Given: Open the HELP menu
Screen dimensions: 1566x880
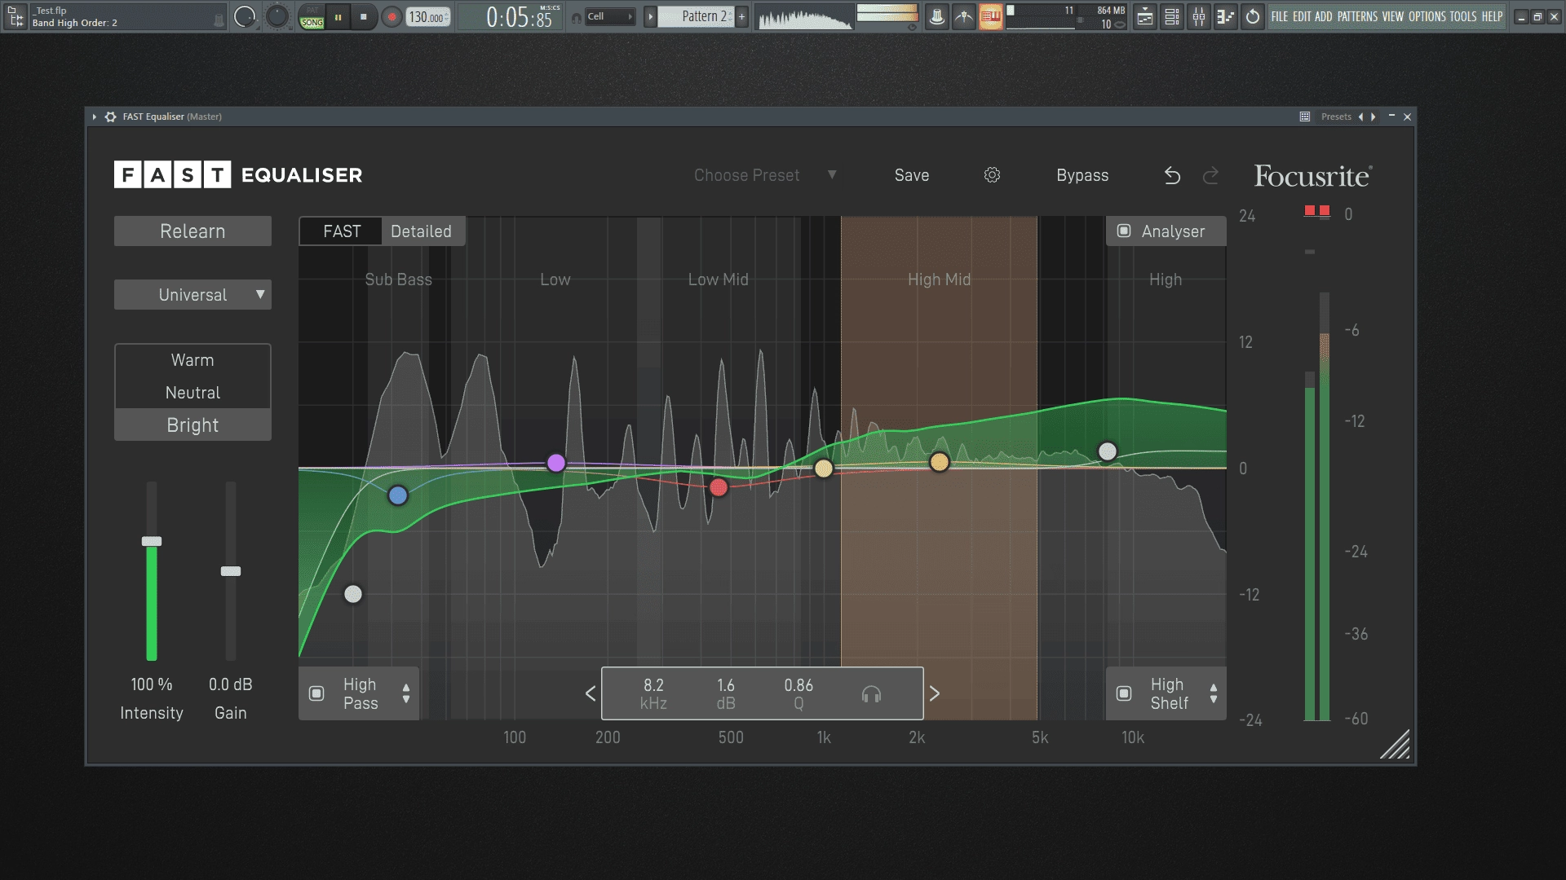Looking at the screenshot, I should (x=1492, y=16).
